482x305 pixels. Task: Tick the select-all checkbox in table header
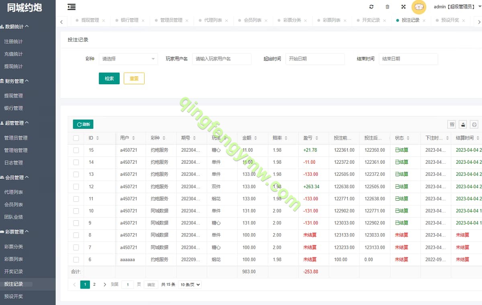pos(76,138)
